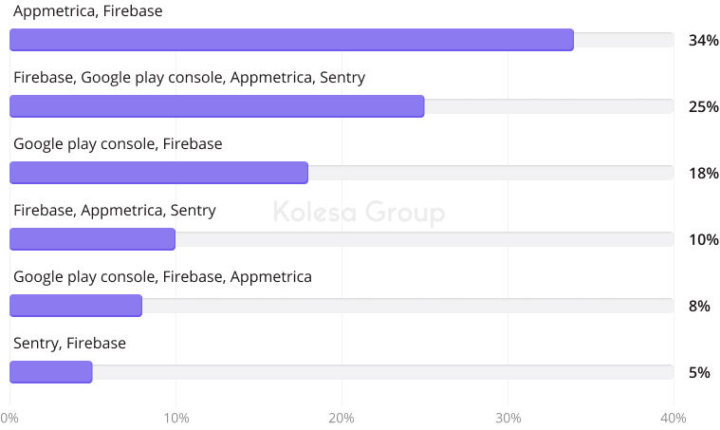Click the 0% axis tick label
The image size is (720, 430).
9,418
